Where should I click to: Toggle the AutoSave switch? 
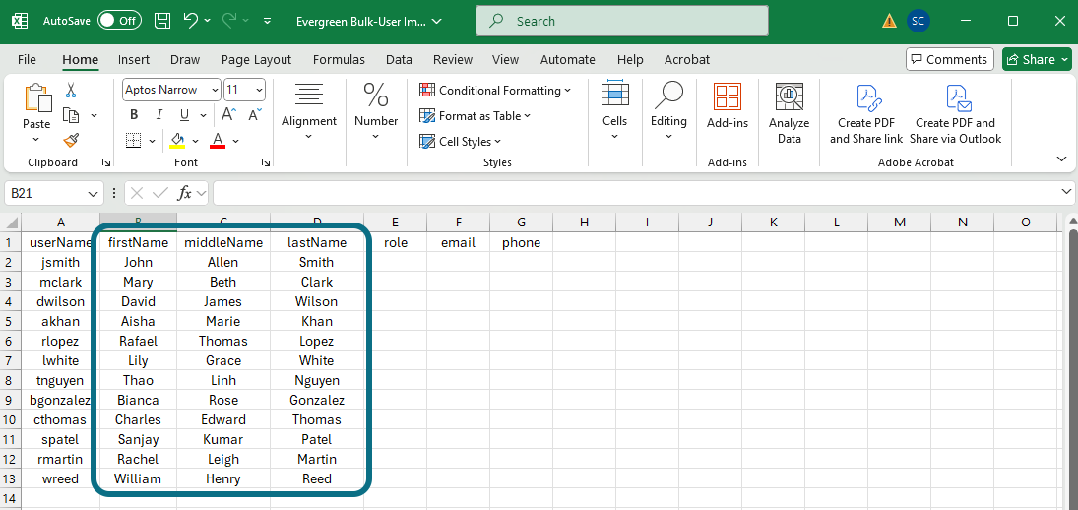tap(119, 21)
